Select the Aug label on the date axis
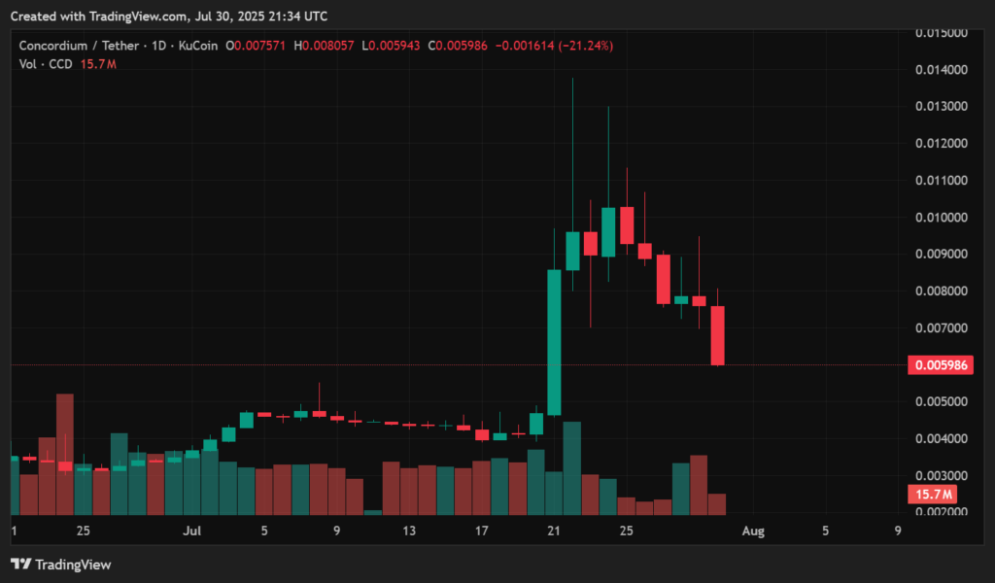Viewport: 995px width, 583px height. coord(755,532)
